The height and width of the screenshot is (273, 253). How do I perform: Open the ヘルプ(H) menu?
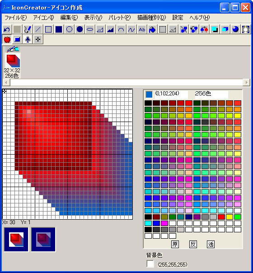(200, 18)
